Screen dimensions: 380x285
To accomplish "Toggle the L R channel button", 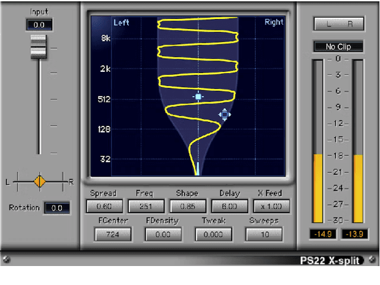I will tap(338, 24).
